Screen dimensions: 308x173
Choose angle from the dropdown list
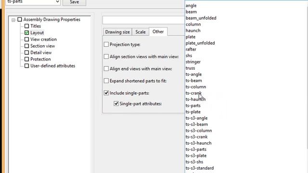pos(191,6)
